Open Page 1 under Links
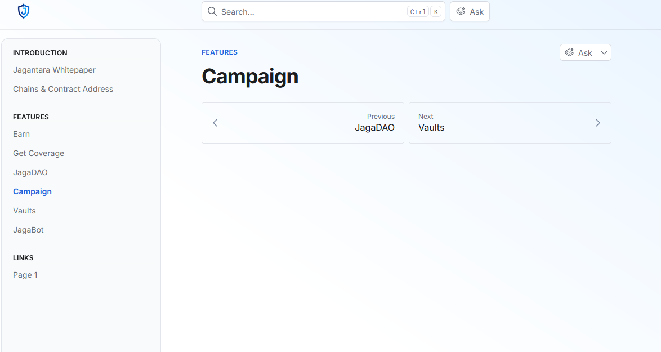The image size is (661, 352). point(25,275)
